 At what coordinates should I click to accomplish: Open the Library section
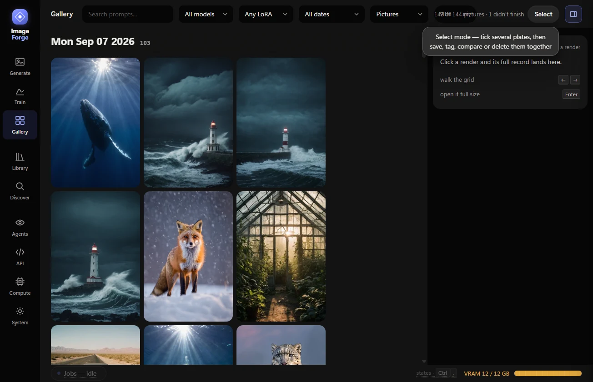pos(20,162)
